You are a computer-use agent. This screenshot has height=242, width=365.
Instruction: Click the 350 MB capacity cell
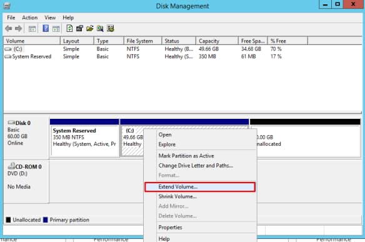pyautogui.click(x=207, y=57)
